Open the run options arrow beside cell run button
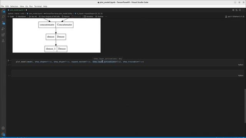The width and height of the screenshot is (246, 138). click(x=10, y=61)
